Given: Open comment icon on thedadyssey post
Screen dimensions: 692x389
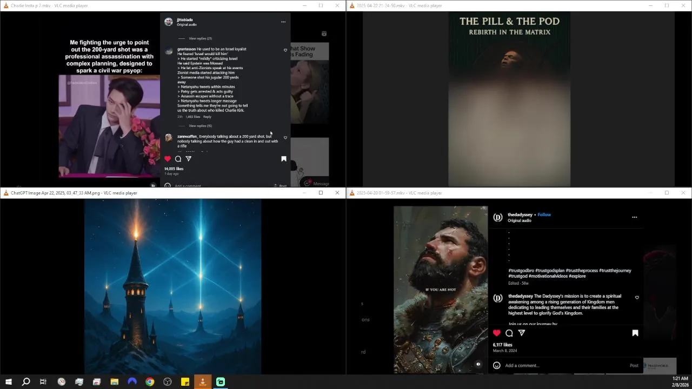Looking at the screenshot, I should tap(509, 333).
